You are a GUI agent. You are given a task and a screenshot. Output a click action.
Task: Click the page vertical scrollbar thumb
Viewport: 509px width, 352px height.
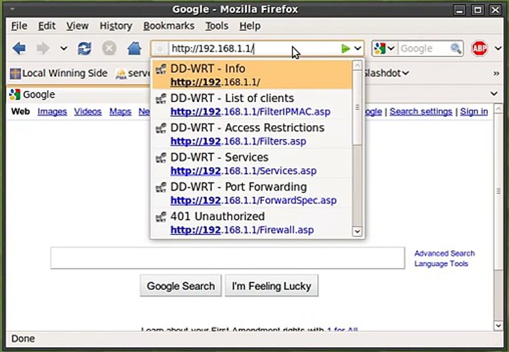click(498, 191)
